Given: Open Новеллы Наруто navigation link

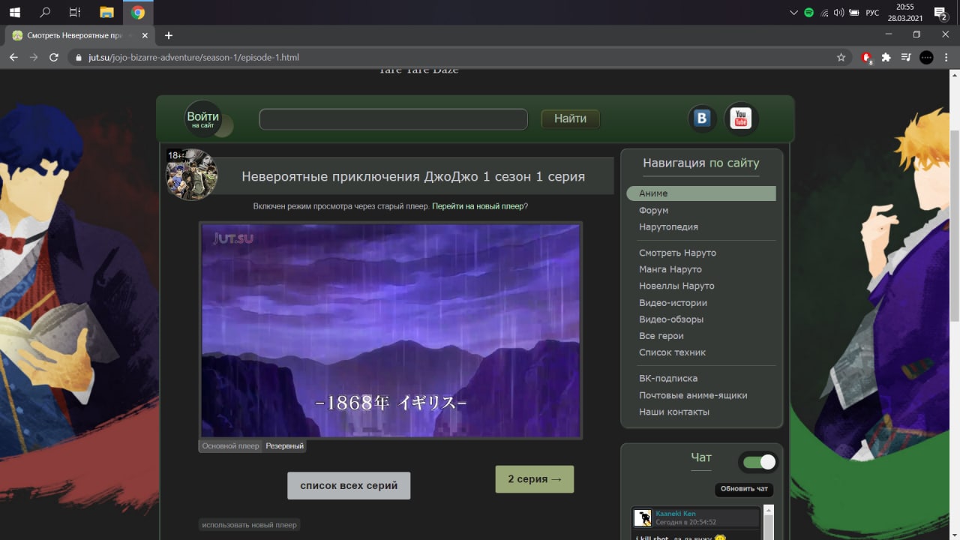Looking at the screenshot, I should click(x=676, y=286).
